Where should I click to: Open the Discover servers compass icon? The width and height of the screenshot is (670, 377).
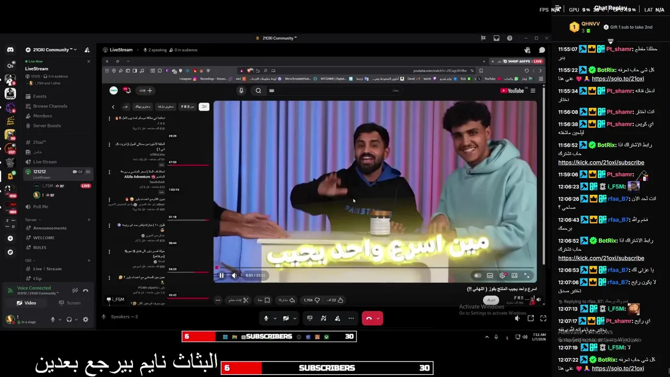pyautogui.click(x=10, y=252)
